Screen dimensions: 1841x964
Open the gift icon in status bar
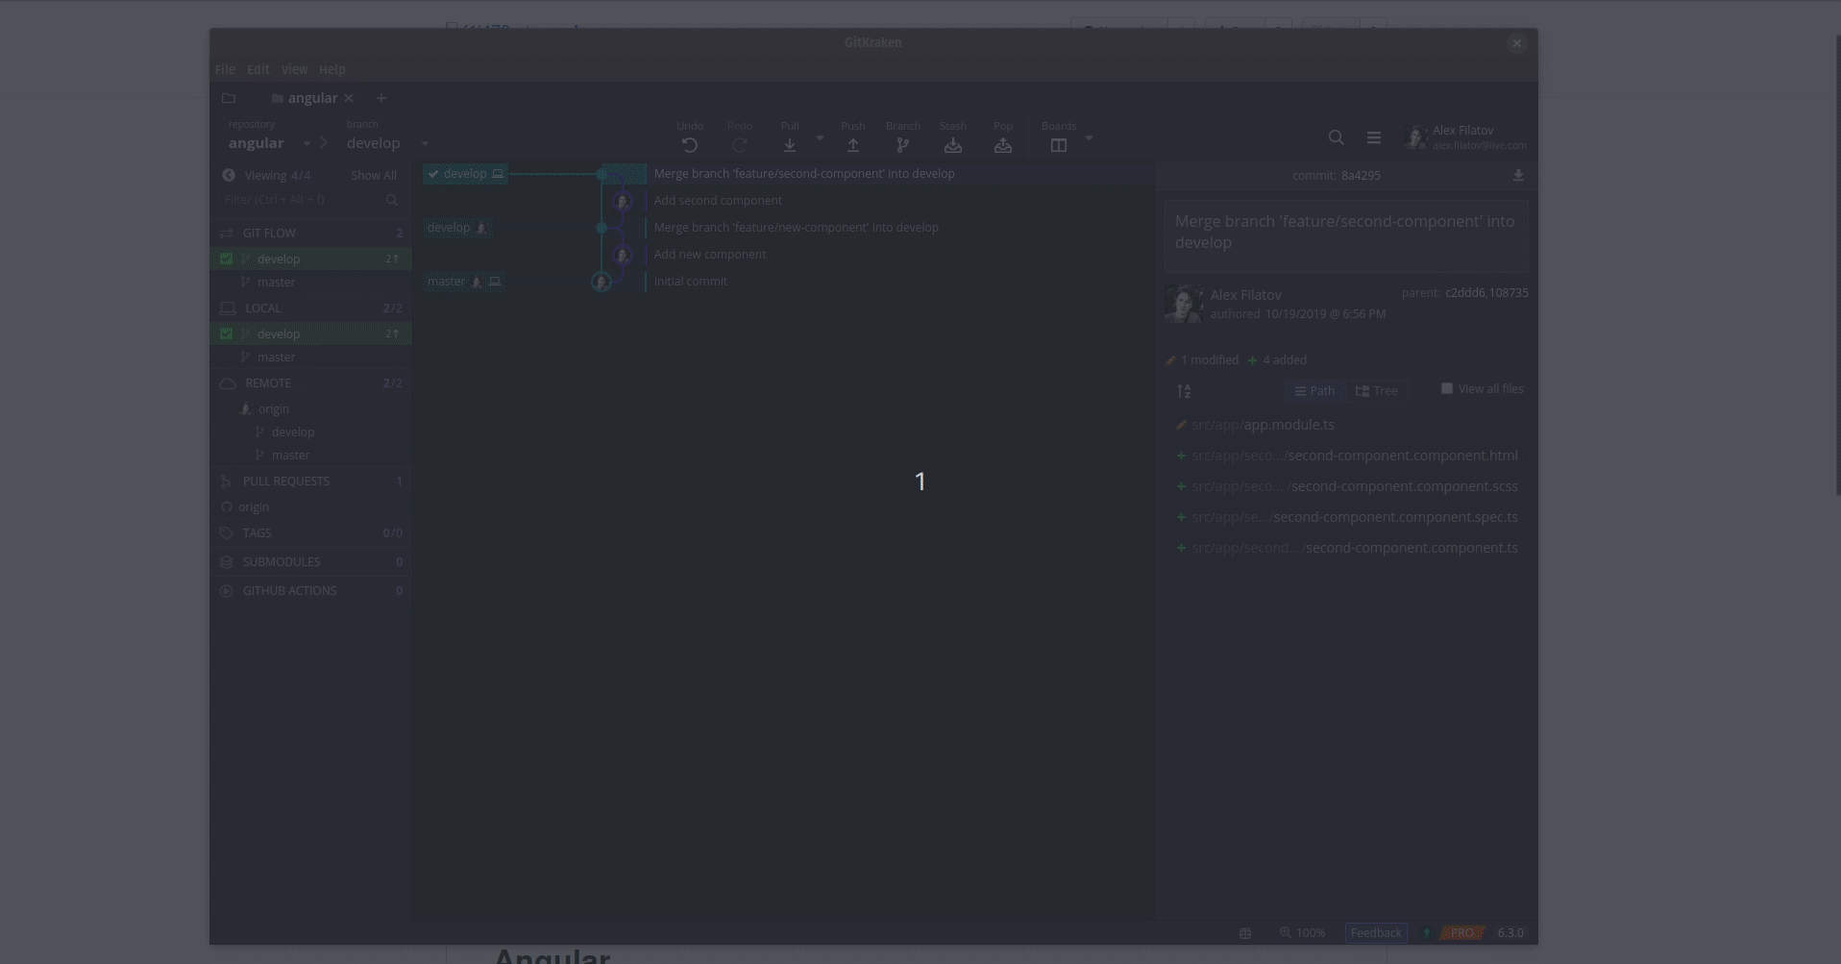[1245, 933]
